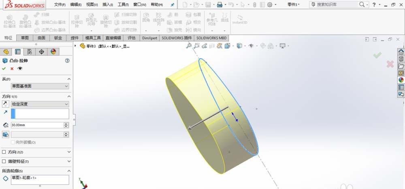Open View Settings monitor icon
The width and height of the screenshot is (405, 189).
tap(283, 46)
